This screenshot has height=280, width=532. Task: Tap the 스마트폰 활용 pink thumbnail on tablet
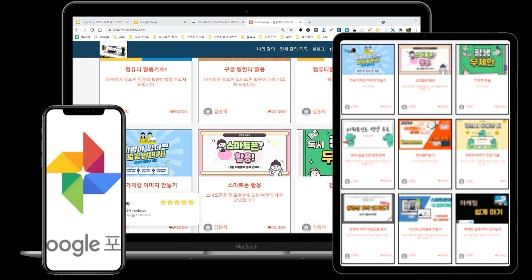point(425,60)
